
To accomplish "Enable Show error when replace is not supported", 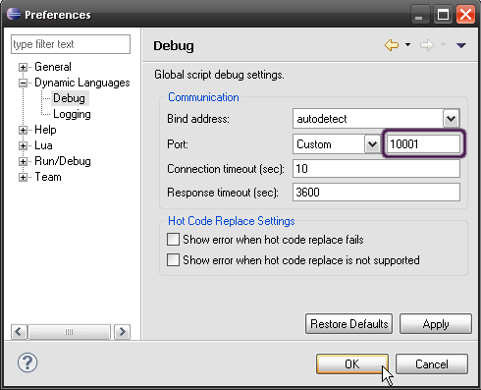I will coord(173,260).
